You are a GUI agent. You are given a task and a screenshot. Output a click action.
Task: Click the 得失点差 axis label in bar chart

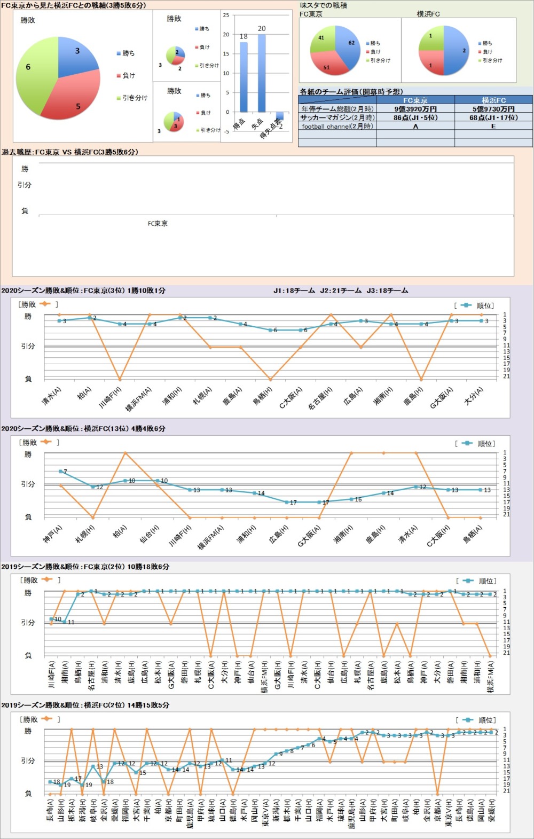tap(271, 130)
